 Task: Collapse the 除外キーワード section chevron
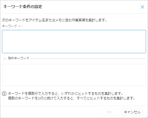tap(5, 58)
